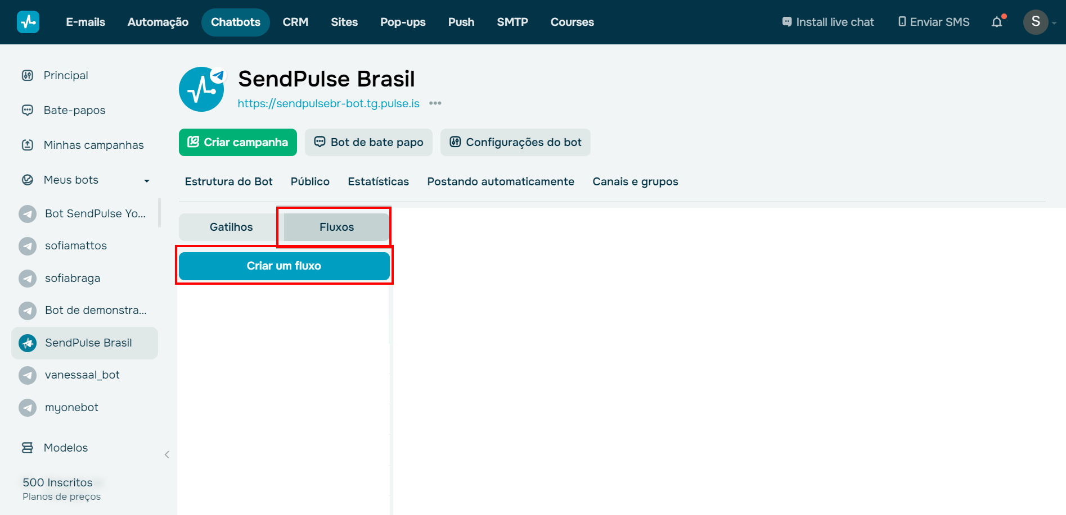The width and height of the screenshot is (1066, 515).
Task: Select the sofiabraga bot
Action: [x=84, y=279]
